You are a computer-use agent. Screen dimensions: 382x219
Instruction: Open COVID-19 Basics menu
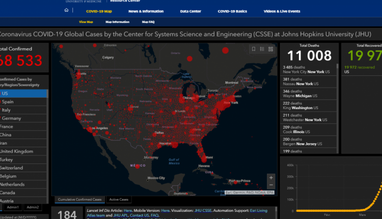(232, 11)
